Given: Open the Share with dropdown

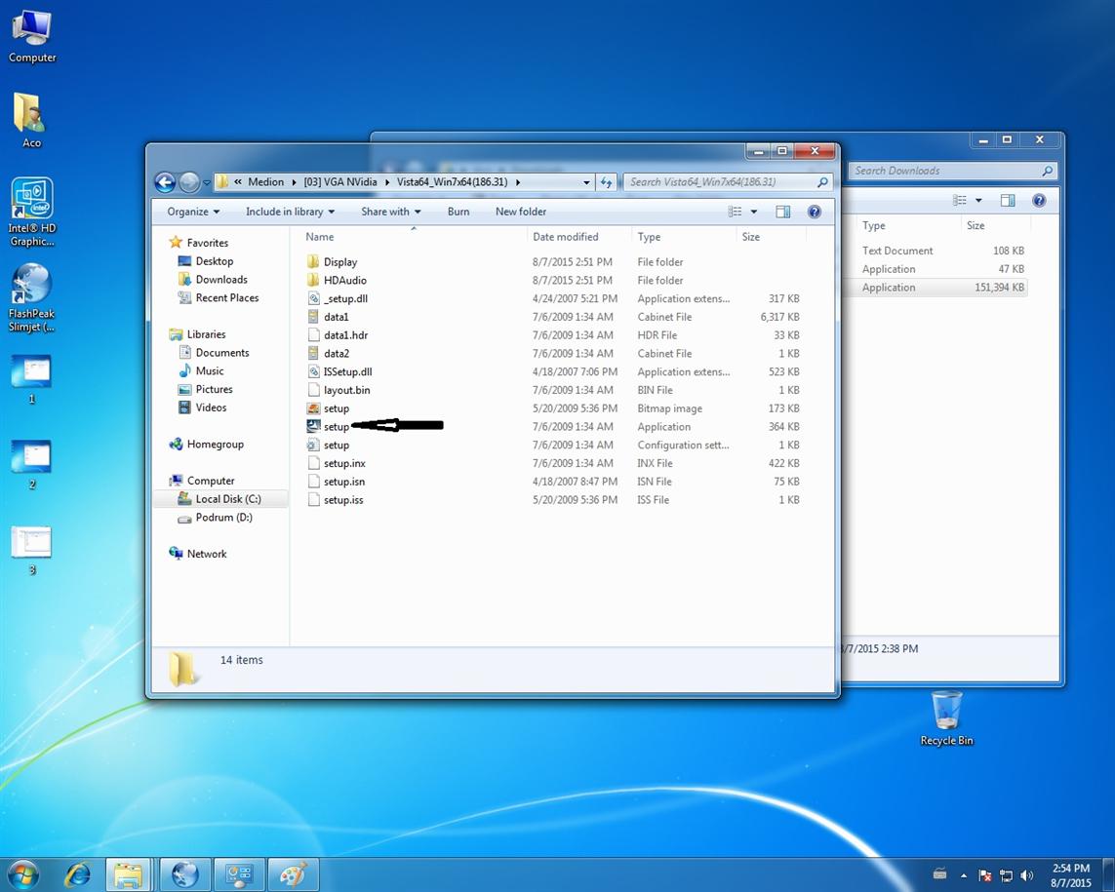Looking at the screenshot, I should (x=390, y=212).
